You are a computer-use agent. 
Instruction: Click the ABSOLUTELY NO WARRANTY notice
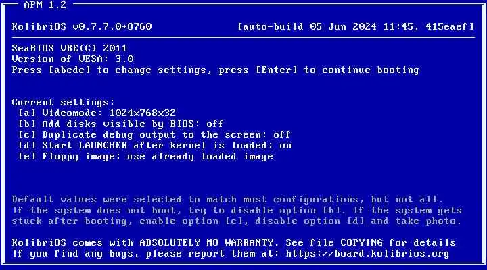(x=206, y=242)
